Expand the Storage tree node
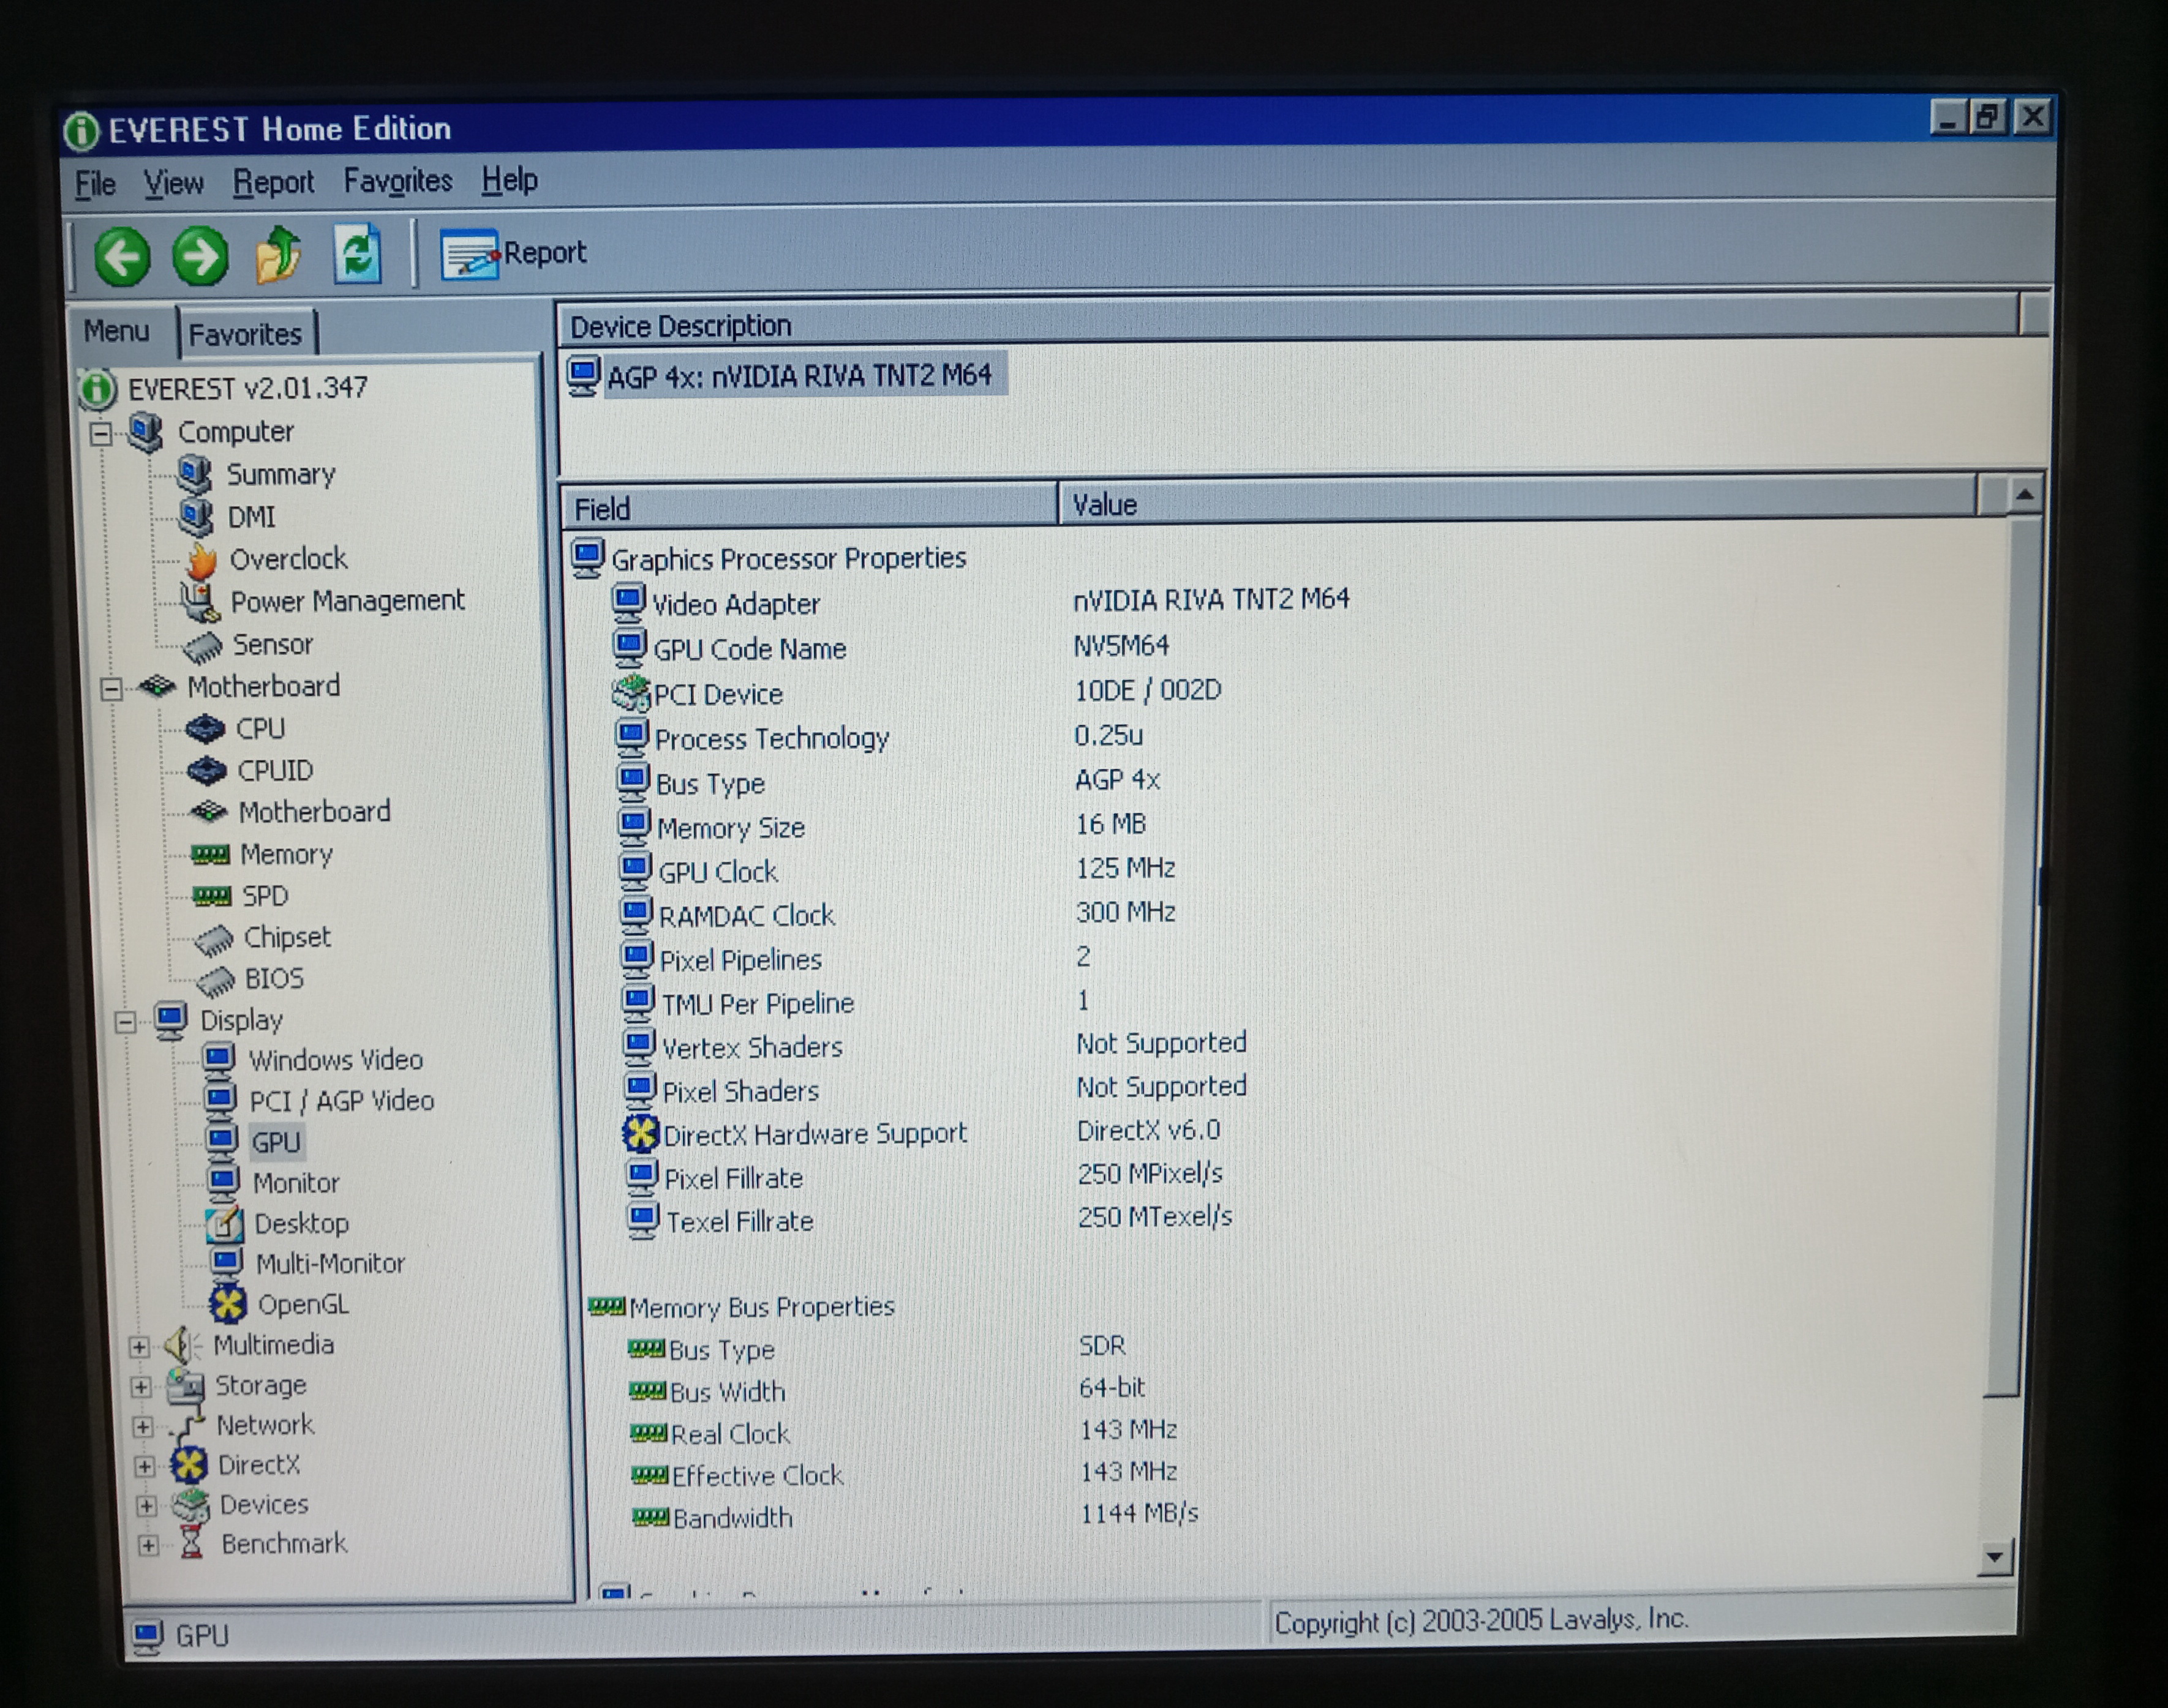The height and width of the screenshot is (1708, 2168). 141,1386
